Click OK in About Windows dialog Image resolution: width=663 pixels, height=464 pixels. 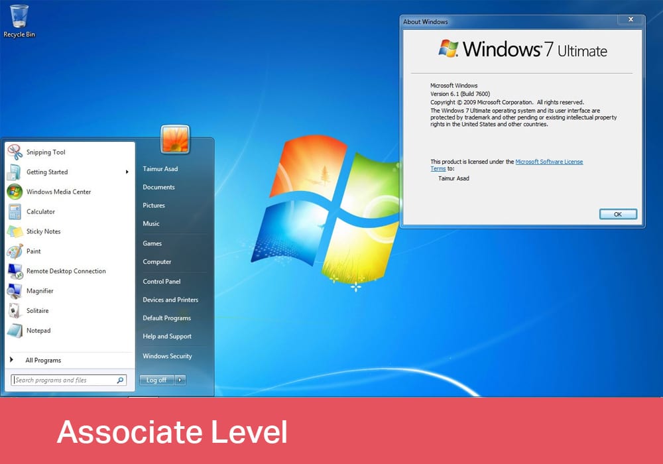[618, 214]
